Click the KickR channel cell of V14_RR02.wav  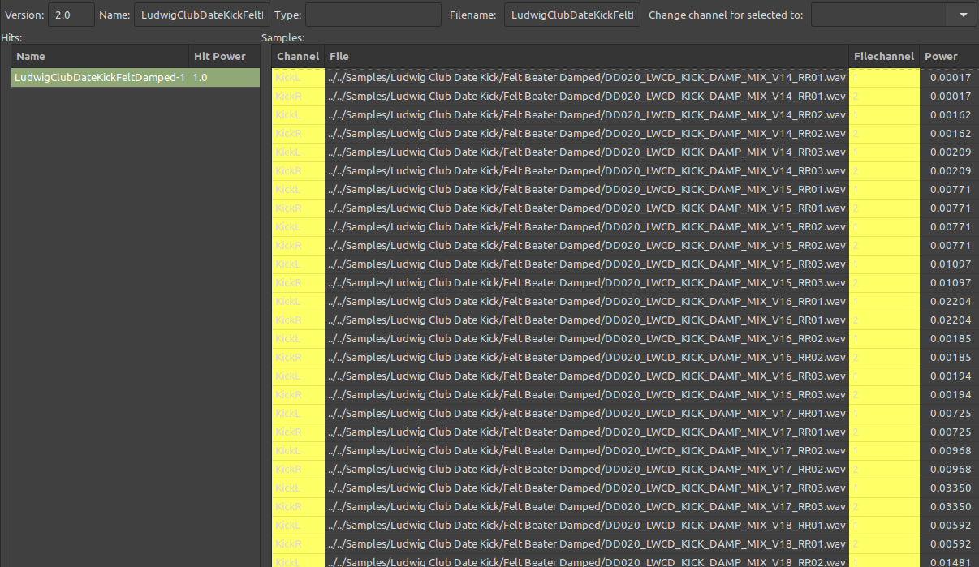[x=298, y=134]
